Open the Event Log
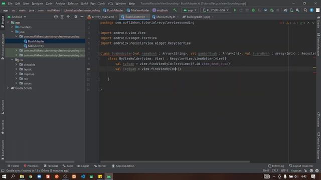The width and height of the screenshot is (321, 180). [x=276, y=166]
